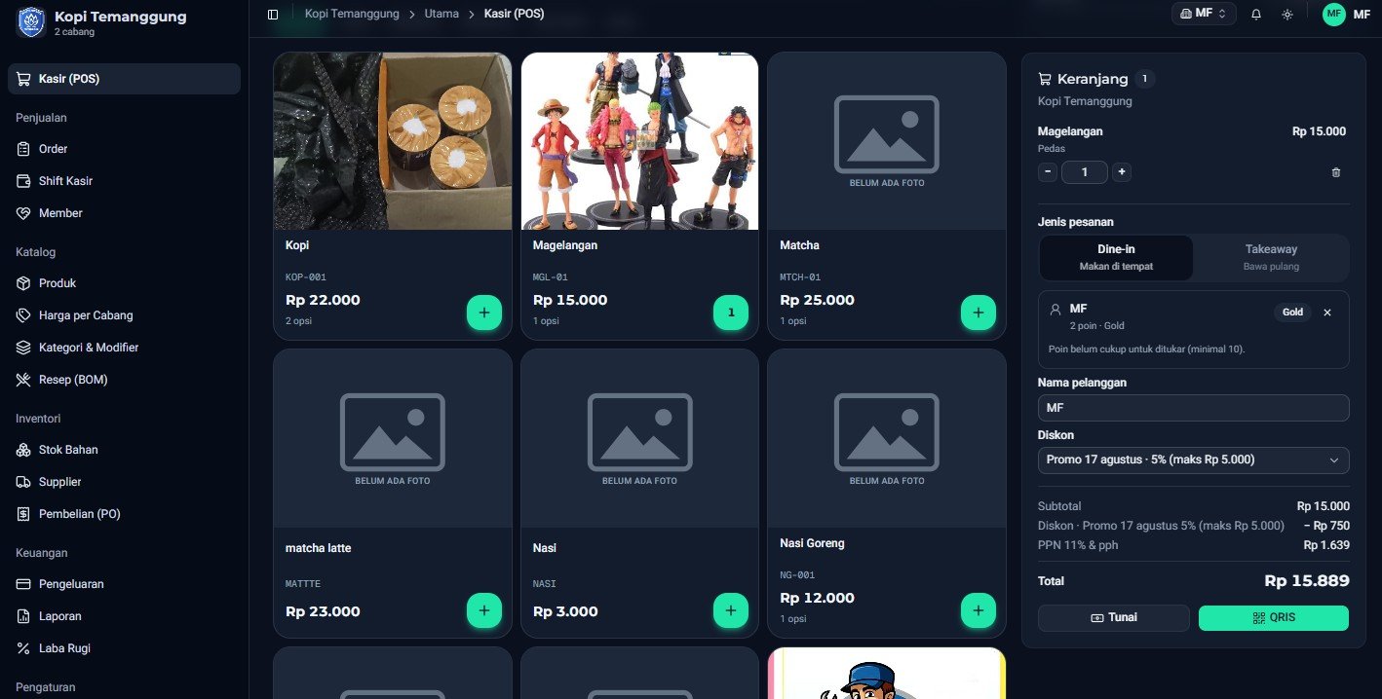The image size is (1382, 699).
Task: Switch theme with the sun icon
Action: [x=1287, y=15]
